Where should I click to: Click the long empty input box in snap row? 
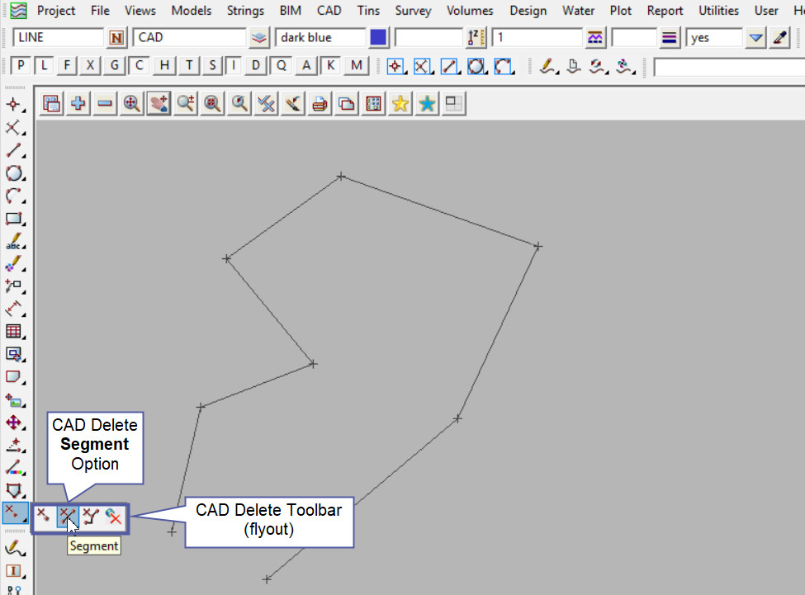[729, 67]
